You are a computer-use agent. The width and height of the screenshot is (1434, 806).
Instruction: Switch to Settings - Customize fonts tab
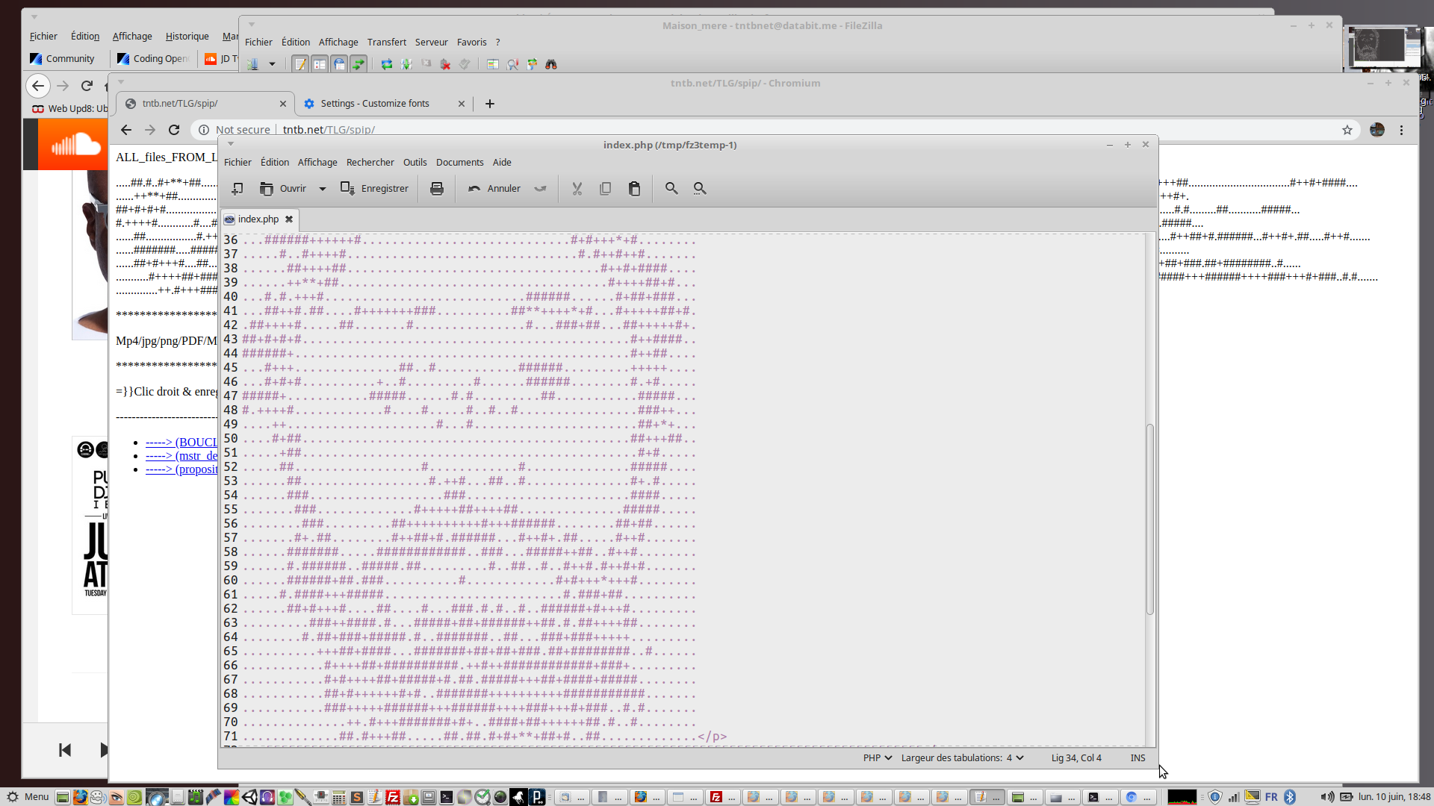pyautogui.click(x=375, y=104)
